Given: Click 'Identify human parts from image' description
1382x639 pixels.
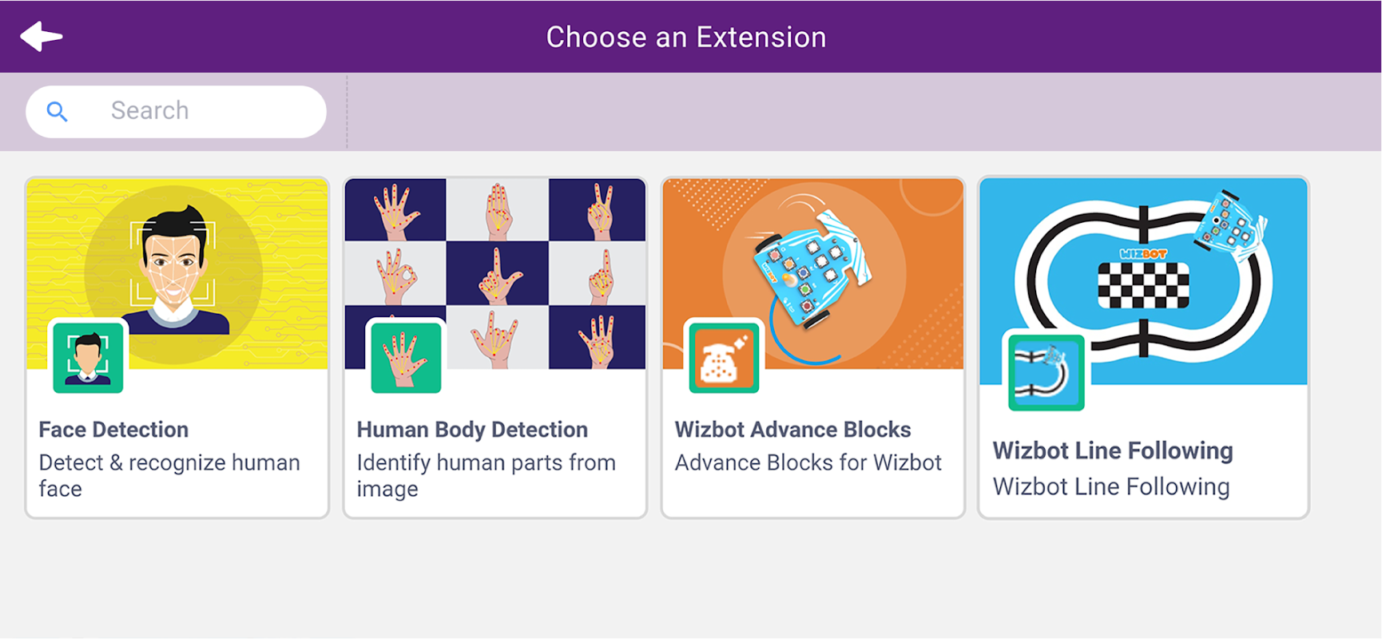Looking at the screenshot, I should 486,475.
